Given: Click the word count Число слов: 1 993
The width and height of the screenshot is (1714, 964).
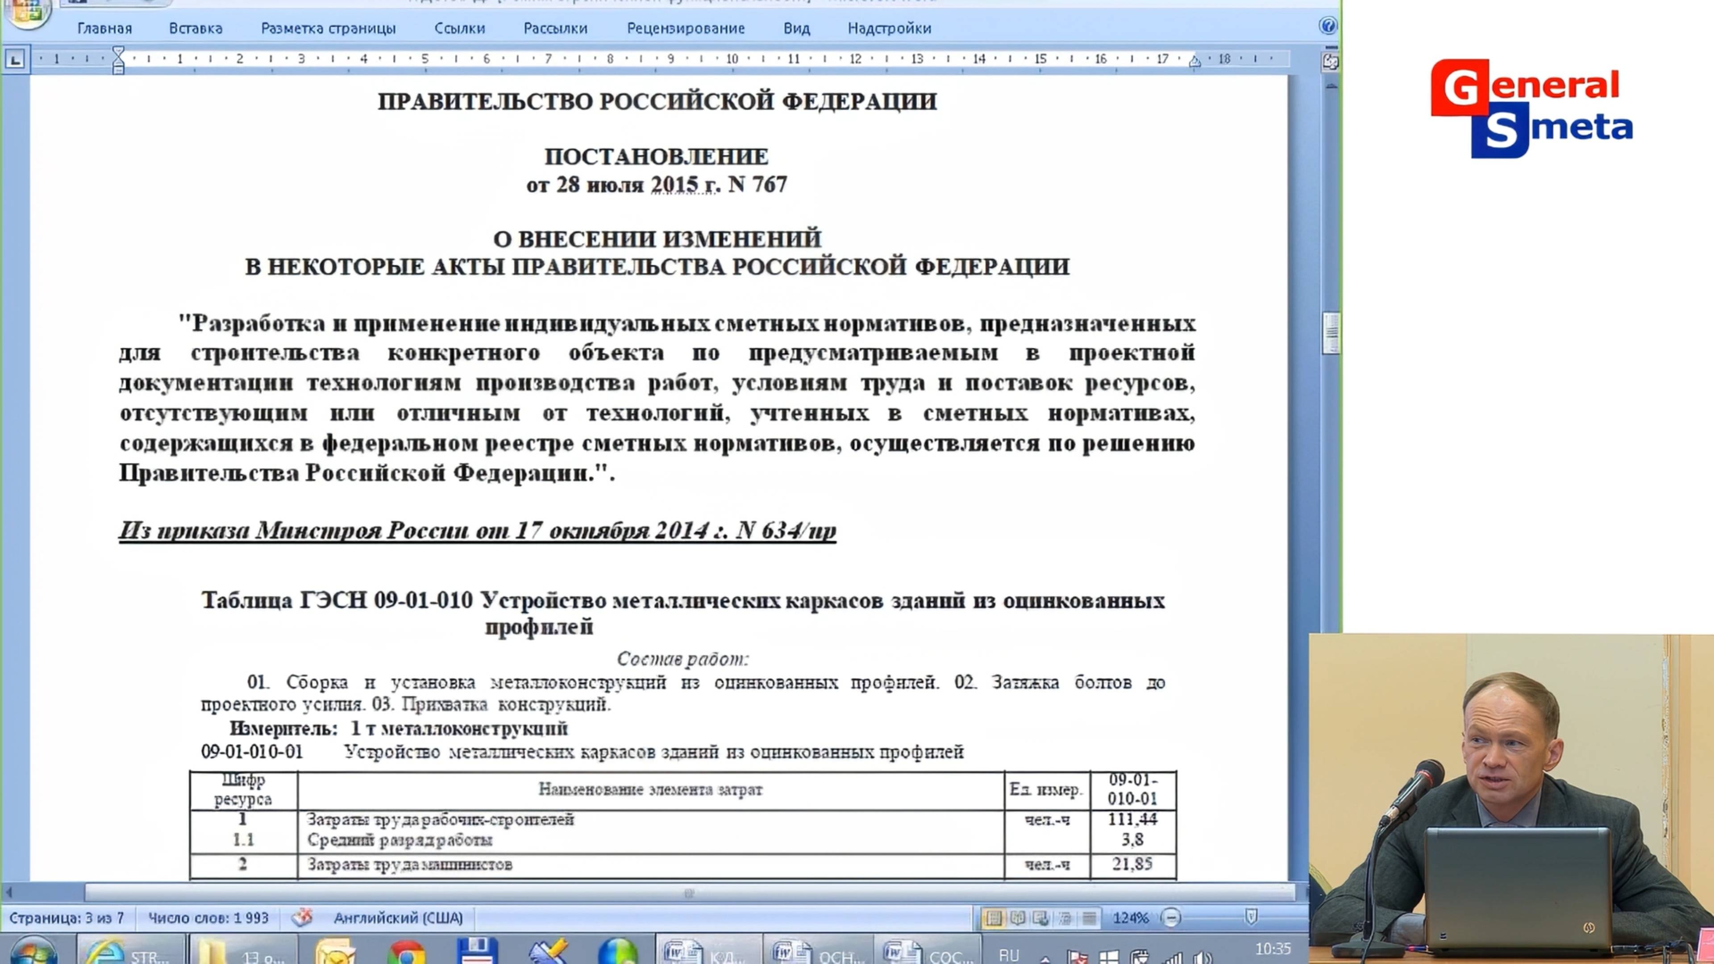Looking at the screenshot, I should 208,918.
